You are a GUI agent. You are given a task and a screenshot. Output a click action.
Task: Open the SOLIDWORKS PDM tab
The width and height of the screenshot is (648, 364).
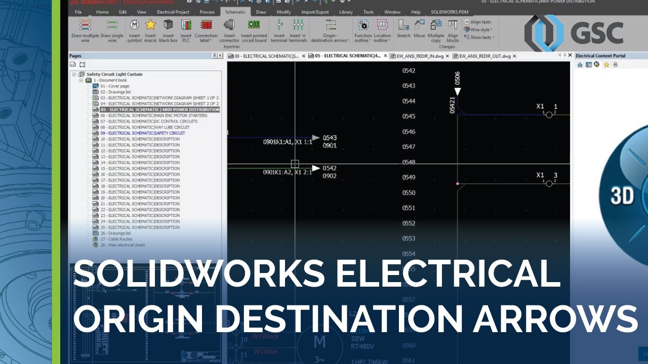pyautogui.click(x=450, y=12)
